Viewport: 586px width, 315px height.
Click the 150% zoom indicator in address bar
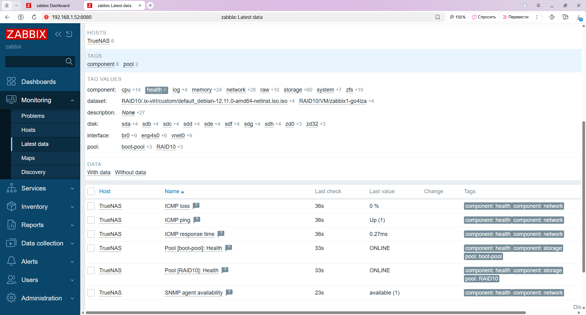pyautogui.click(x=458, y=17)
